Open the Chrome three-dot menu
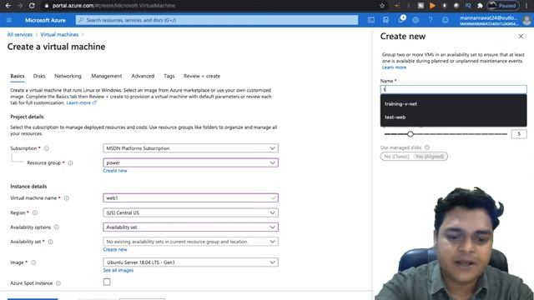Image resolution: width=534 pixels, height=300 pixels. click(x=526, y=6)
